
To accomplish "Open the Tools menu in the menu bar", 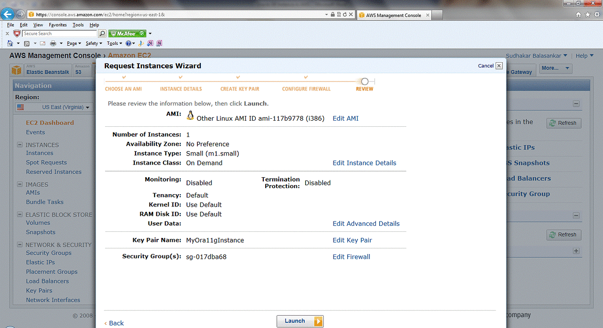I will point(78,25).
